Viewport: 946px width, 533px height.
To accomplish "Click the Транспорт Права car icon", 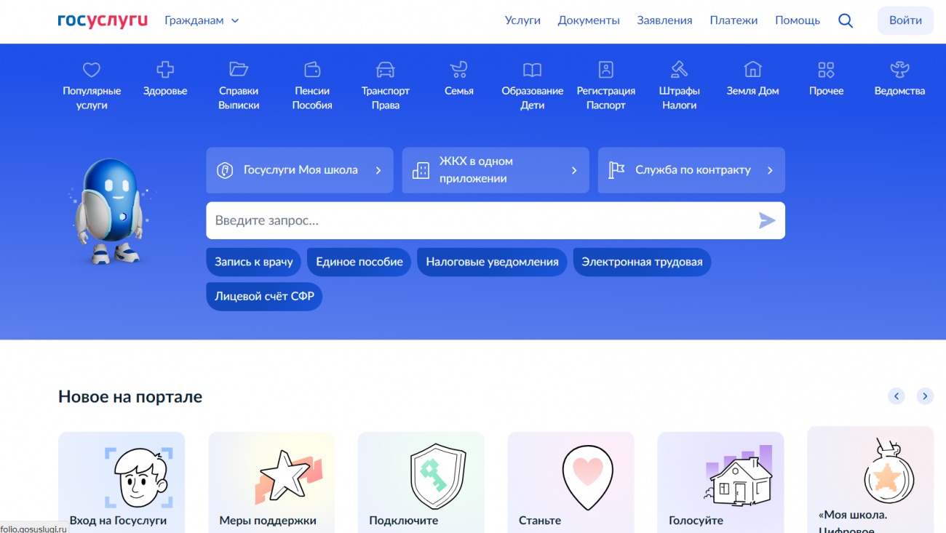I will click(x=385, y=70).
